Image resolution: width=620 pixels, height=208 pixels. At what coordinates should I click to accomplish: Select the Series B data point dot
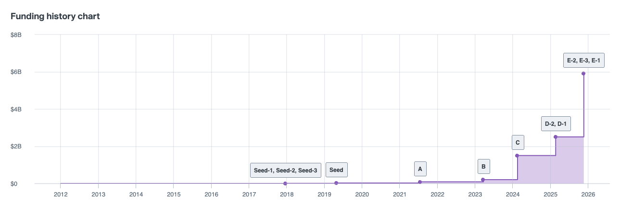point(483,180)
